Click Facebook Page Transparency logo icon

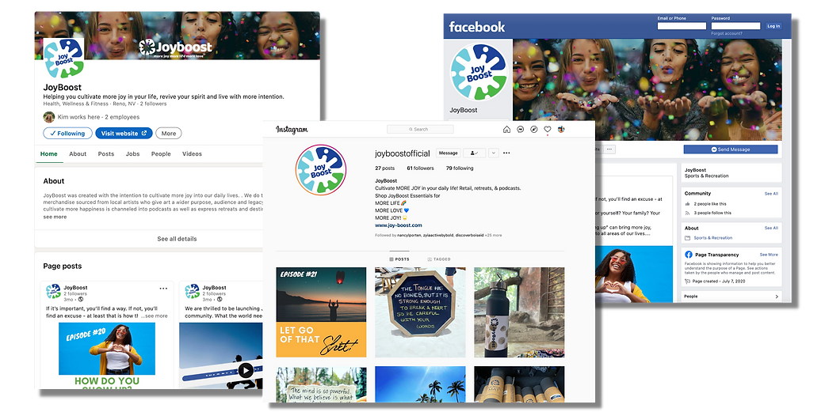688,255
